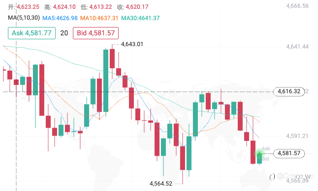The height and width of the screenshot is (191, 318).
Task: Select the MA10:4637.31 indicator value
Action: tap(99, 18)
